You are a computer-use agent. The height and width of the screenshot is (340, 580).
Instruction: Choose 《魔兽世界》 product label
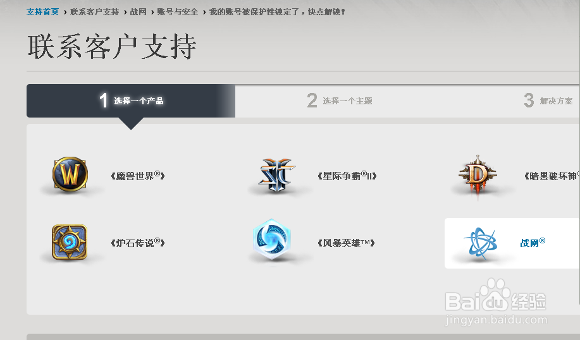(x=138, y=176)
